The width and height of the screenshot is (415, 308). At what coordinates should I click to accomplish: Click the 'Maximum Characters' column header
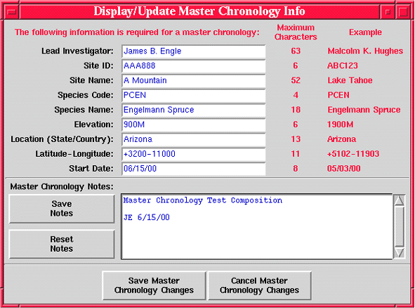tap(296, 32)
